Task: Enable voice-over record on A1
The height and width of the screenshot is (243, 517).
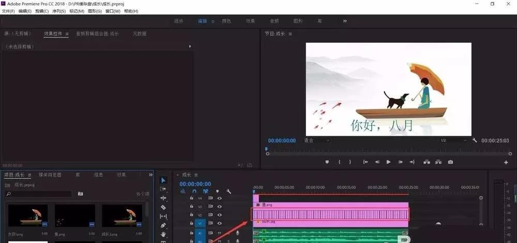Action: tap(237, 233)
